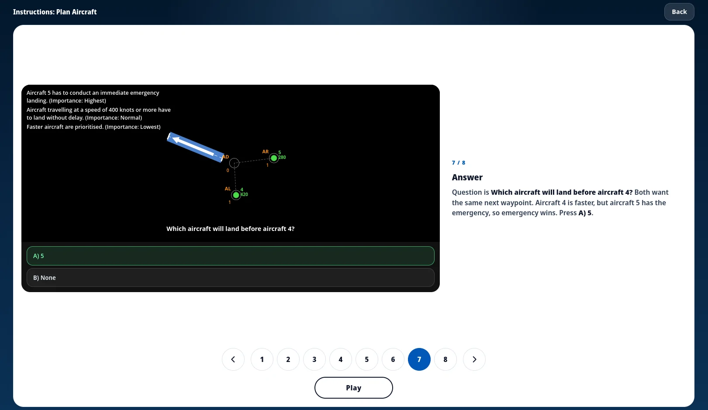Click the 400 knots rule text
708x410 pixels.
[99, 114]
